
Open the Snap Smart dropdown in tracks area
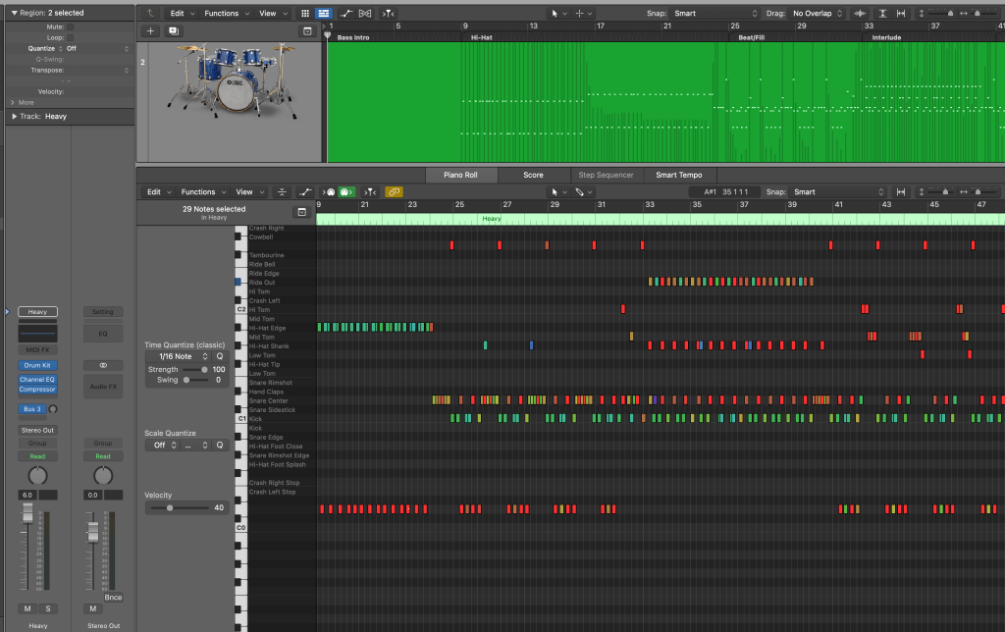[716, 14]
